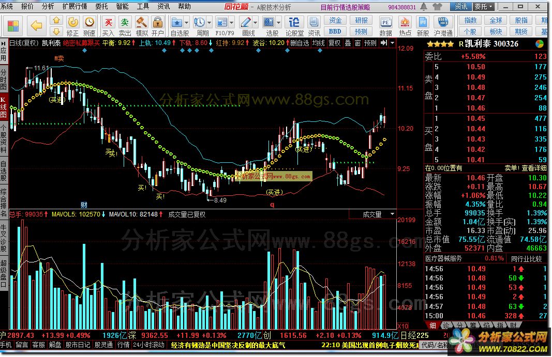The image size is (552, 357).
Task: Toggle 预测 forecast button on chart bar
Action: 370,43
